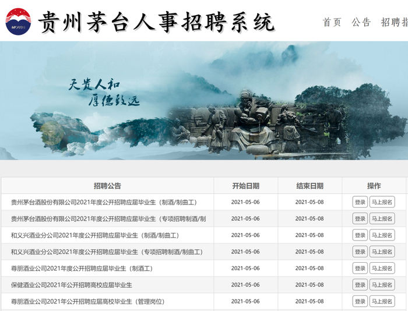408x311 pixels.
Task: Click 登录 for 保健酒业公司 row
Action: pos(360,285)
